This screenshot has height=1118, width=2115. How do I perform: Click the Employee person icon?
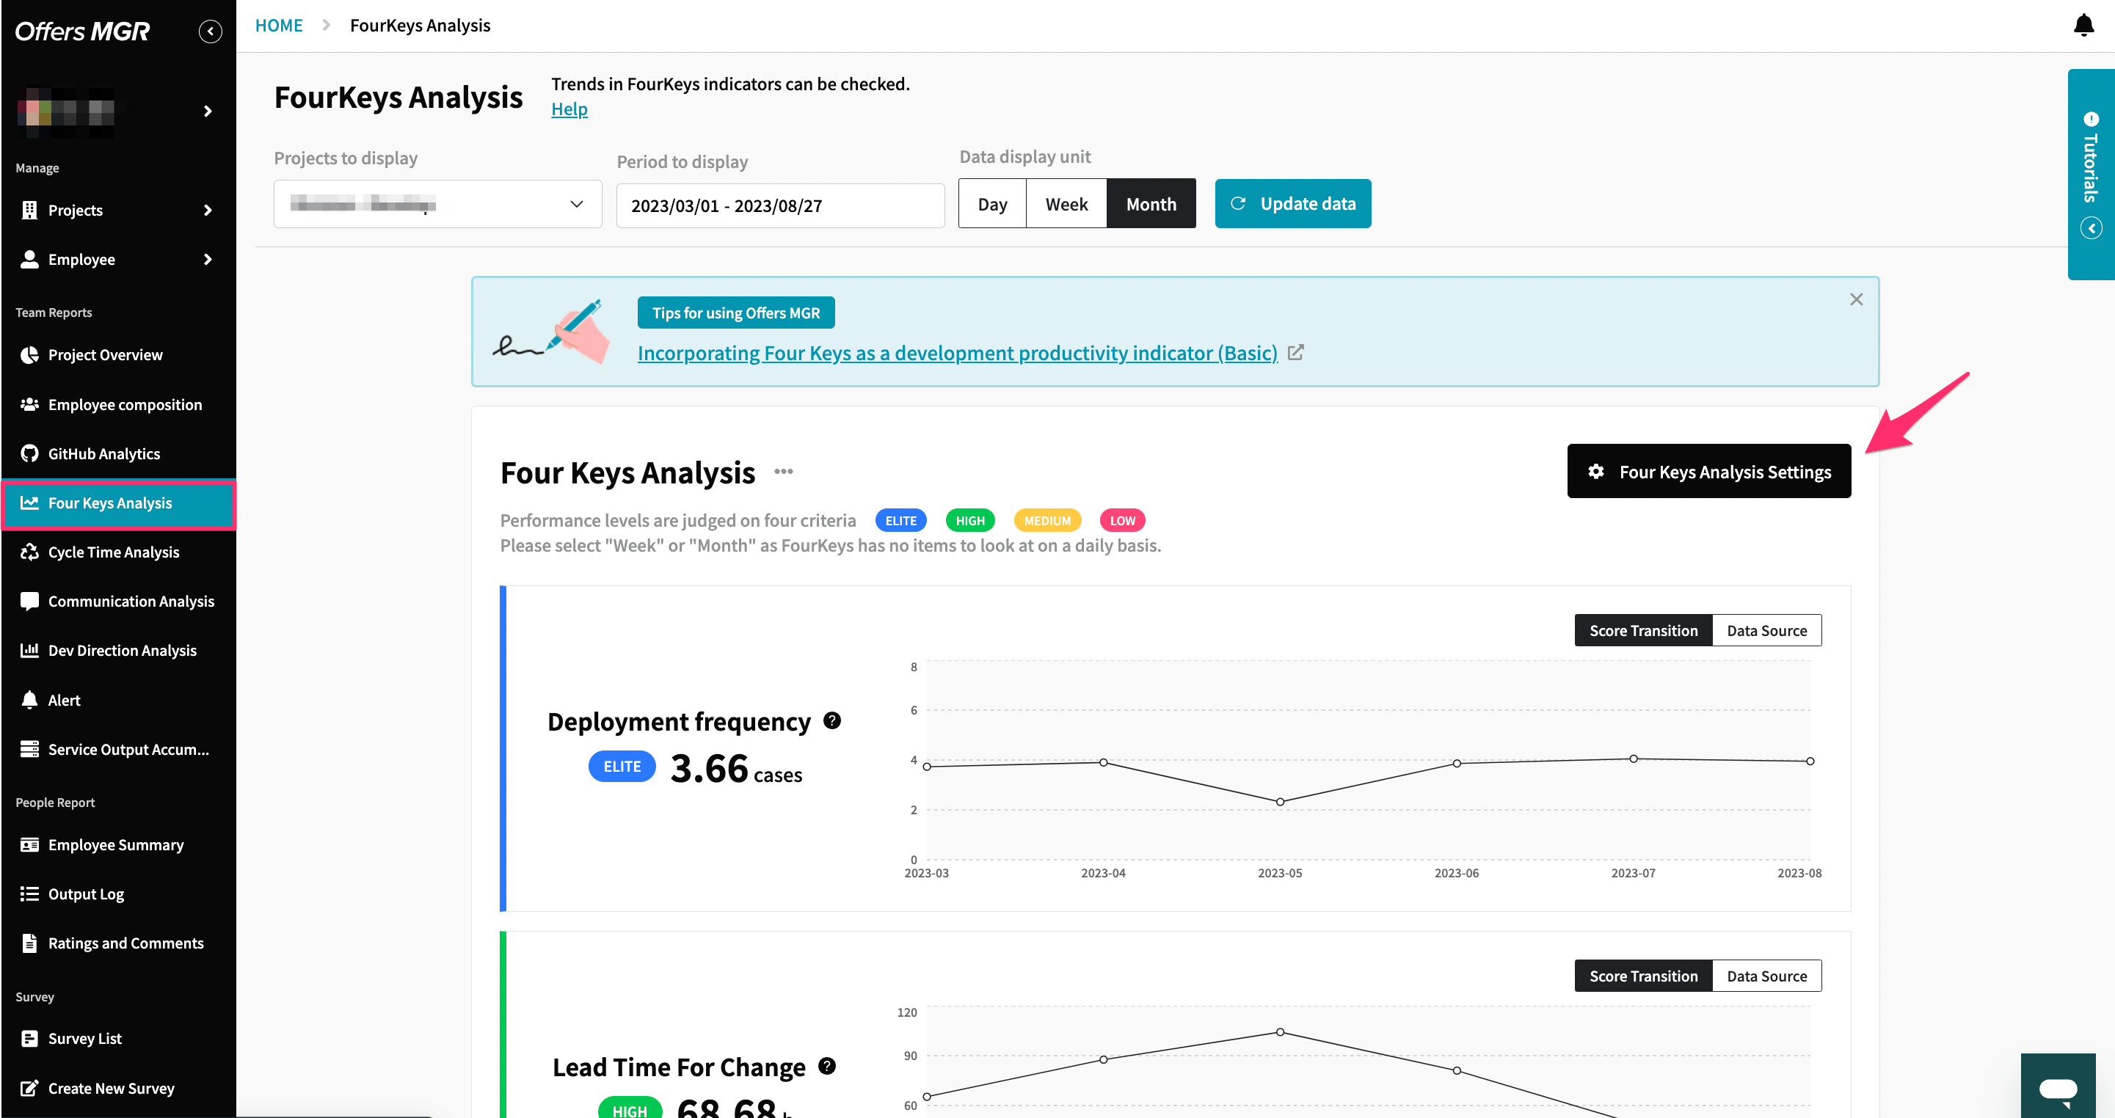click(29, 260)
